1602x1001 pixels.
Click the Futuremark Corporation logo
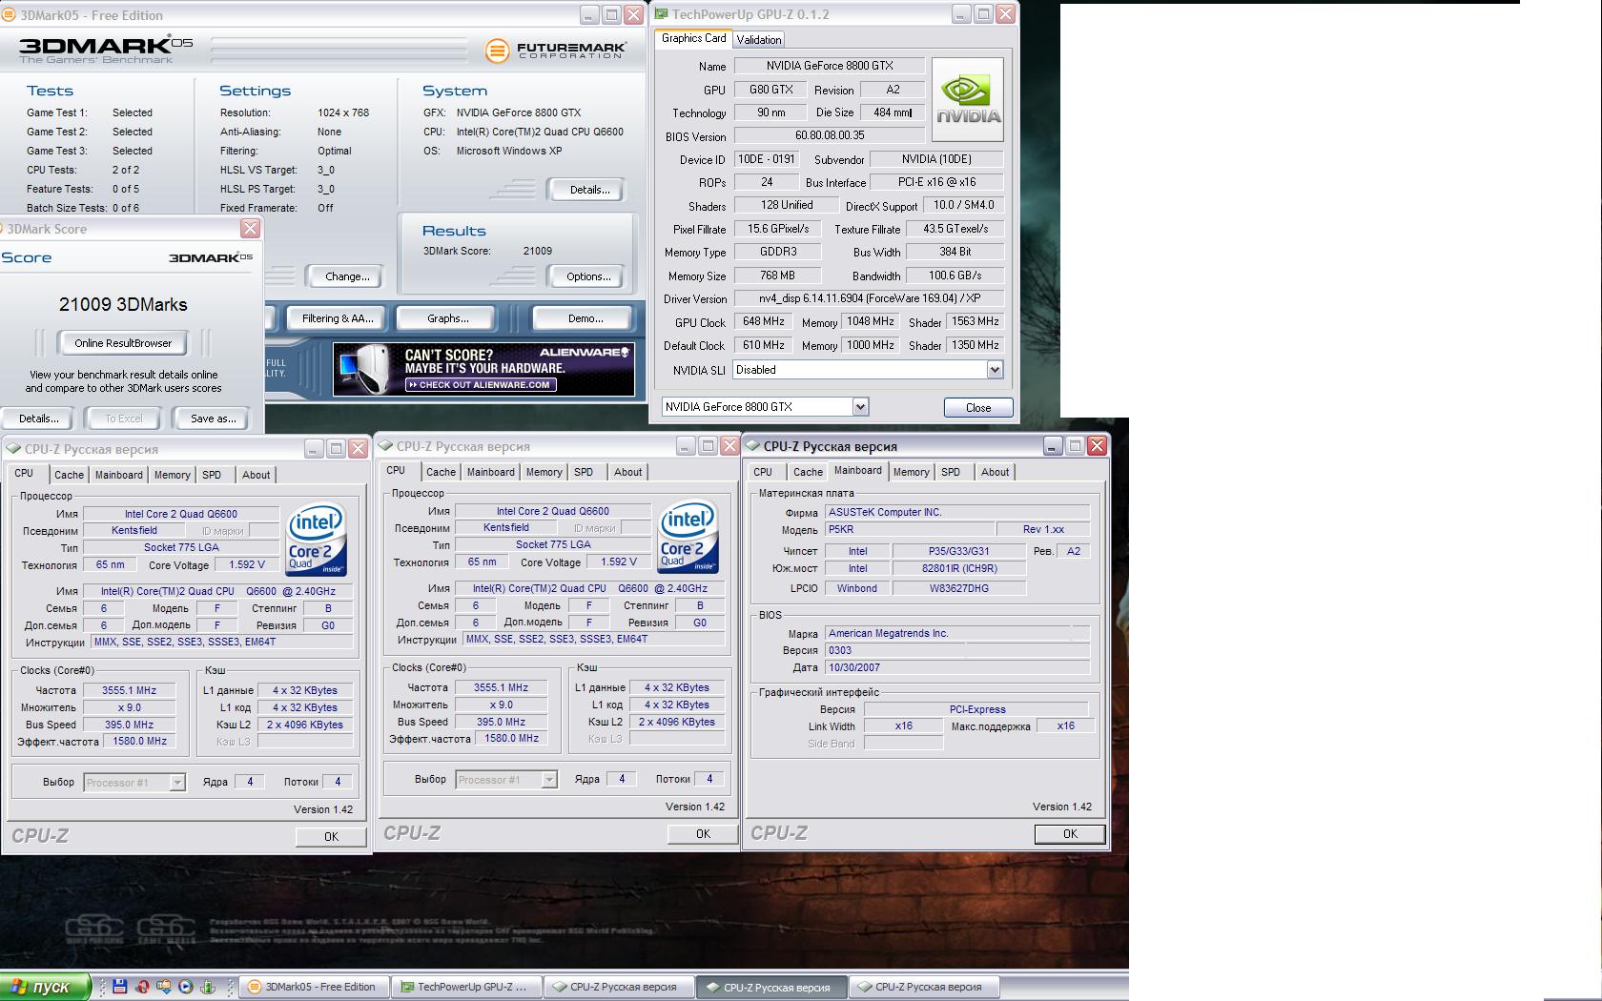(556, 51)
